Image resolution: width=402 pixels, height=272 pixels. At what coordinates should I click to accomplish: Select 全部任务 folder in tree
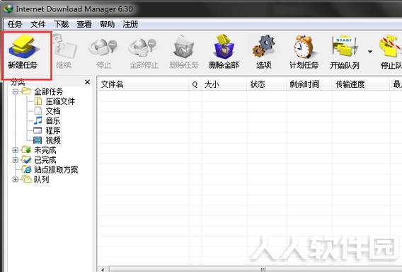(x=48, y=91)
